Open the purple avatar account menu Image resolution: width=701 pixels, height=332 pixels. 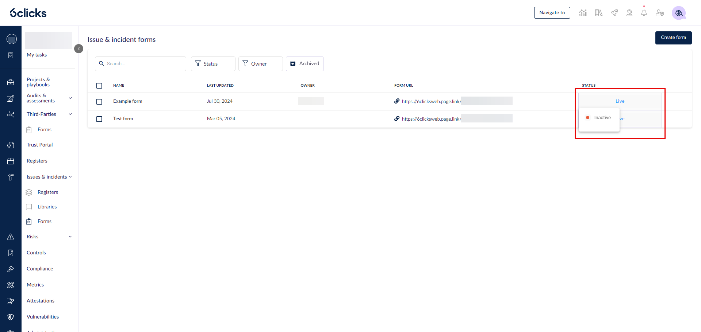click(679, 13)
